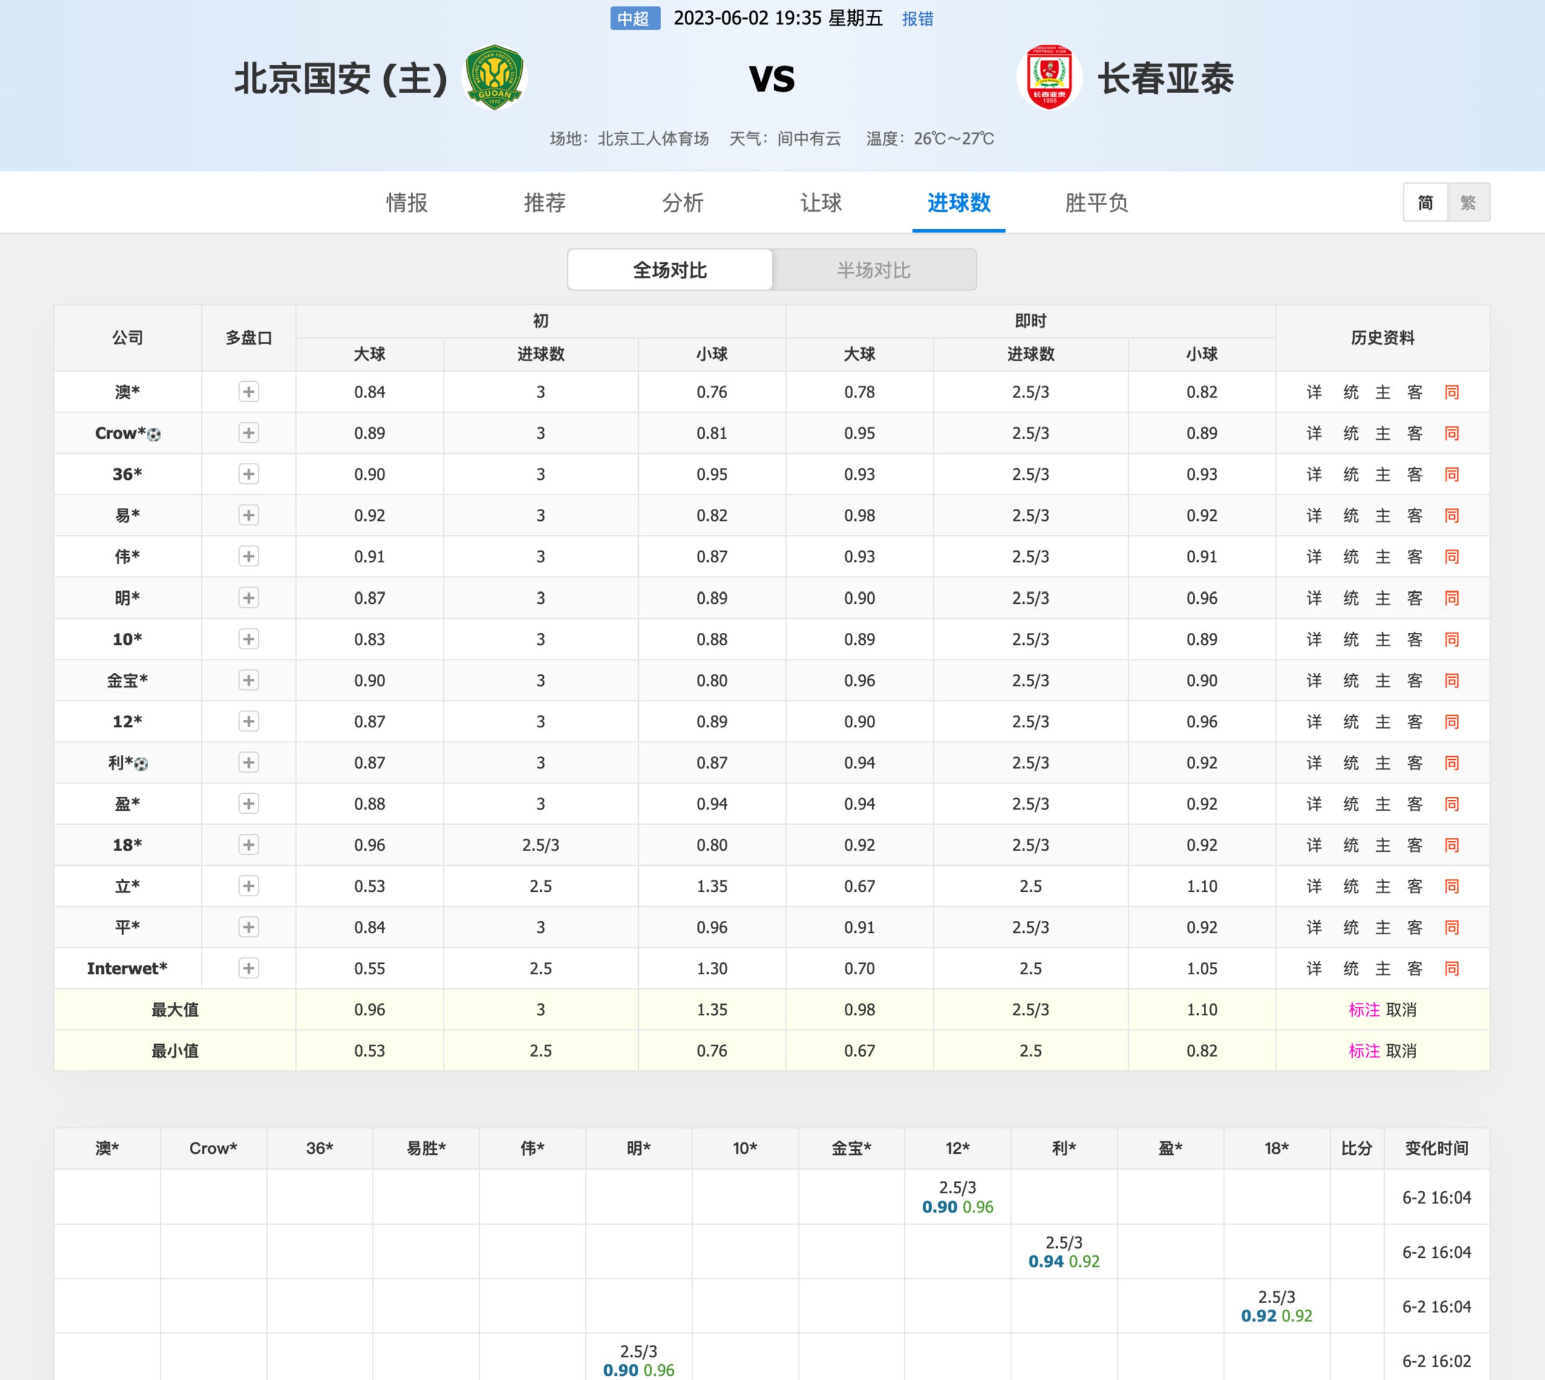Open 统 stats for Crow* row
Screen dimensions: 1545x1380
[1351, 433]
